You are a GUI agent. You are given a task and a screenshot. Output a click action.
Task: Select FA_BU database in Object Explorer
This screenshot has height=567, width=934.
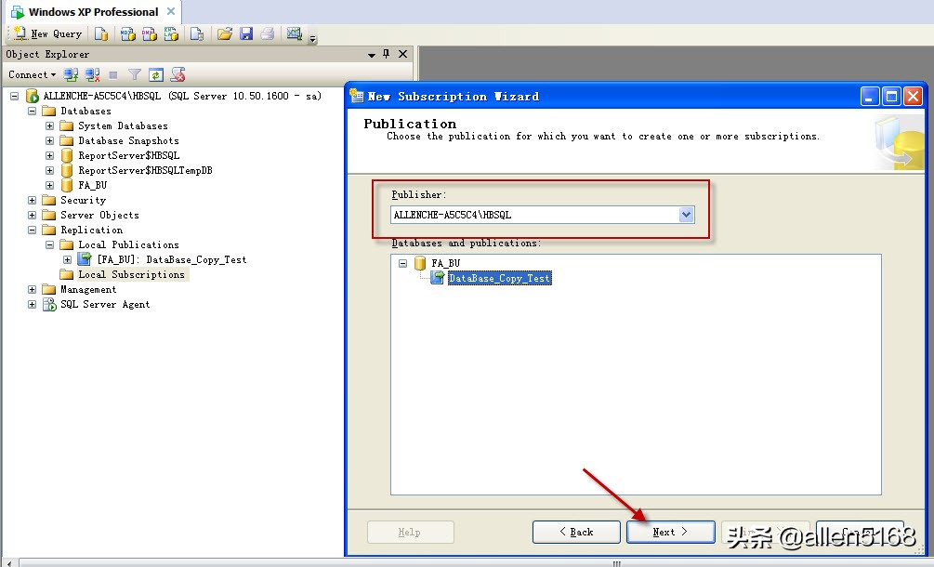pos(92,185)
